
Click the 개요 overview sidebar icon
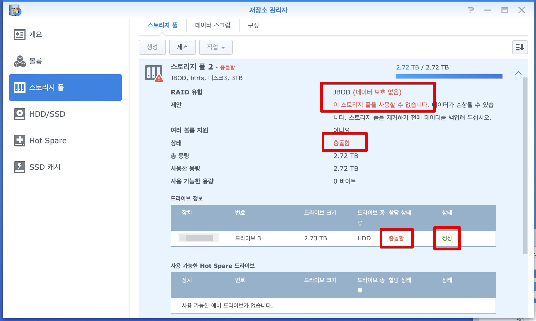tap(19, 34)
